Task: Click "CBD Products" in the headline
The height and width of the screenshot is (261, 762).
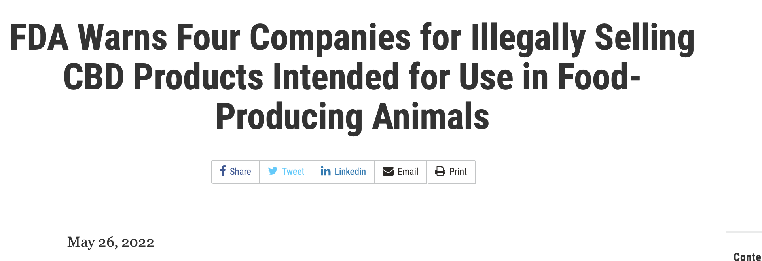Action: [163, 77]
